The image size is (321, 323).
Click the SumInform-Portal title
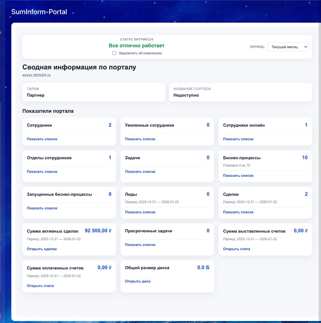(x=39, y=12)
